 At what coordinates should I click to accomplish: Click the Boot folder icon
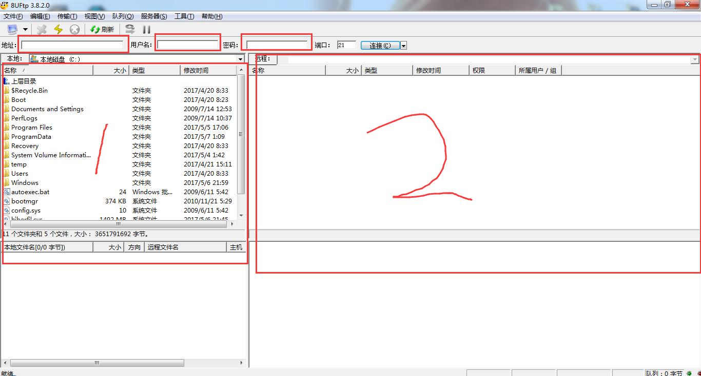tap(7, 100)
